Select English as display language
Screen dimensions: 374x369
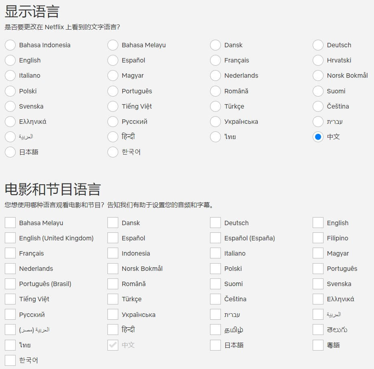pyautogui.click(x=10, y=60)
